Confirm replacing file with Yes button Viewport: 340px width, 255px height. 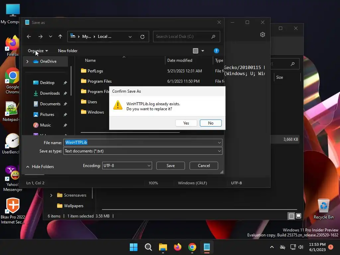tap(186, 123)
